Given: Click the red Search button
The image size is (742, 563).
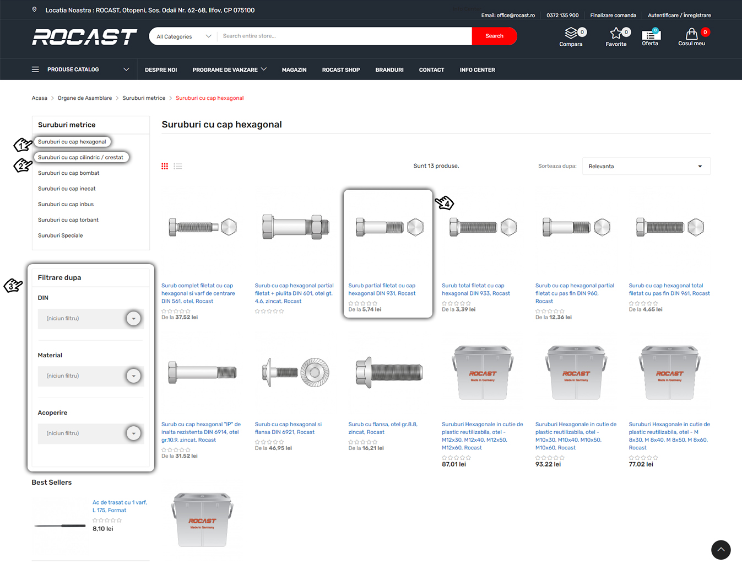Looking at the screenshot, I should [x=494, y=36].
